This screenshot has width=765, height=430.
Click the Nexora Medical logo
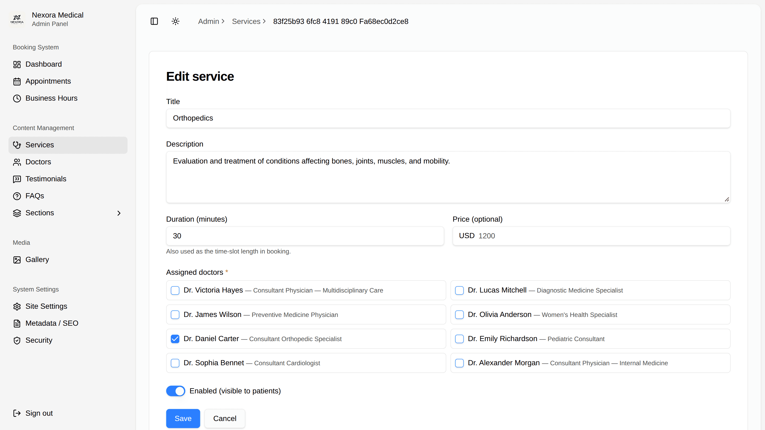coord(17,19)
